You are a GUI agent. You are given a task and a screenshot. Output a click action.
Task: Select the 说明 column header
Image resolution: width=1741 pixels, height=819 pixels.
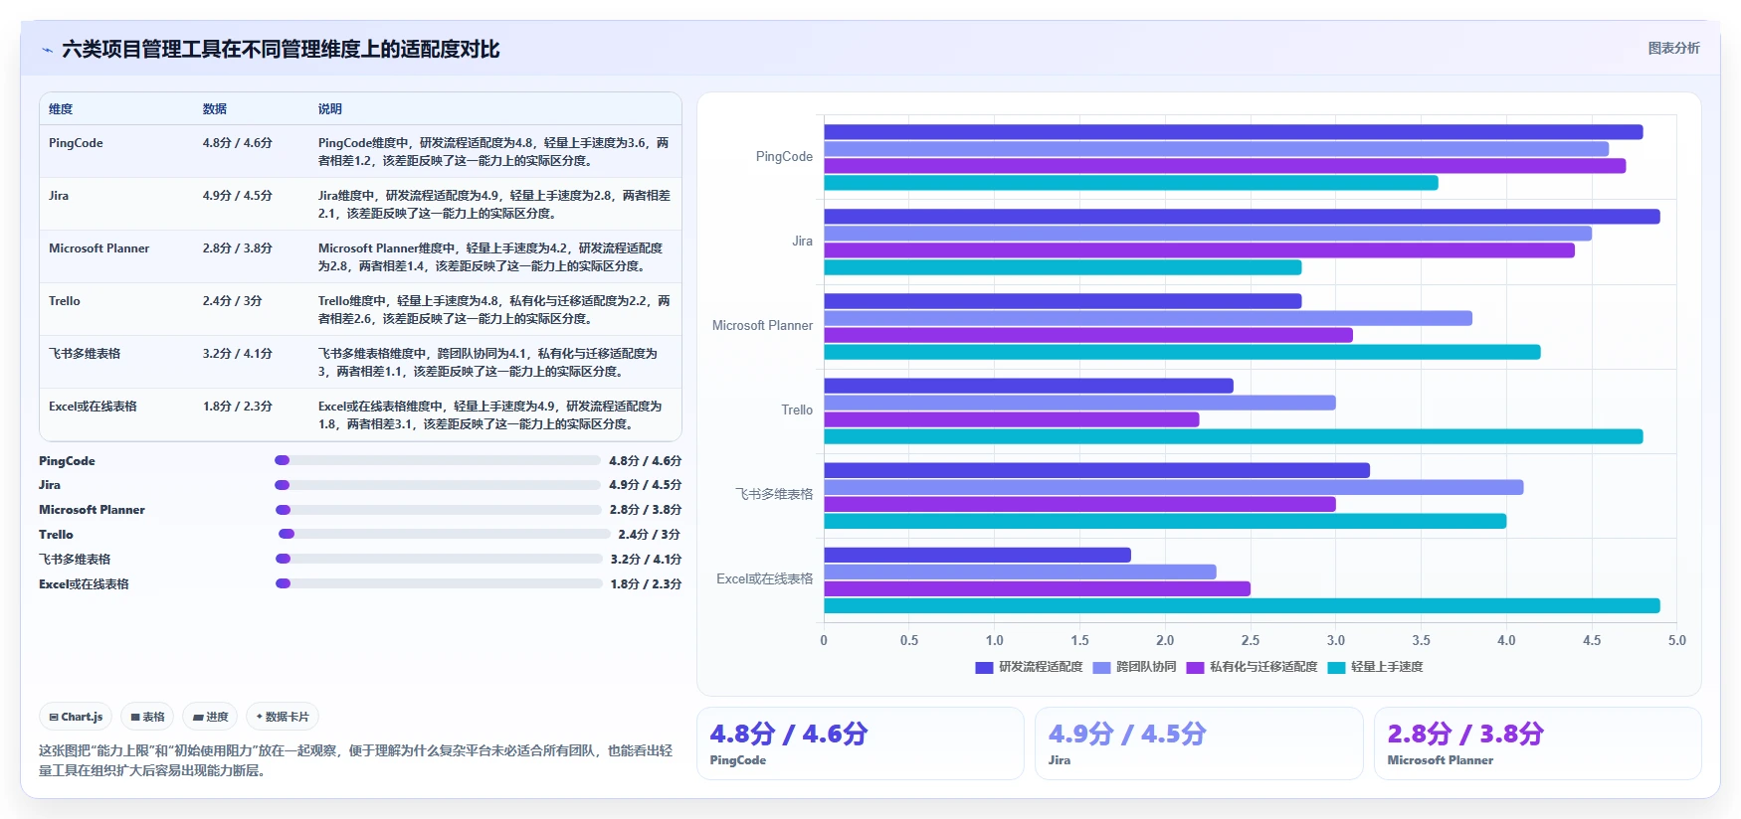(x=330, y=109)
